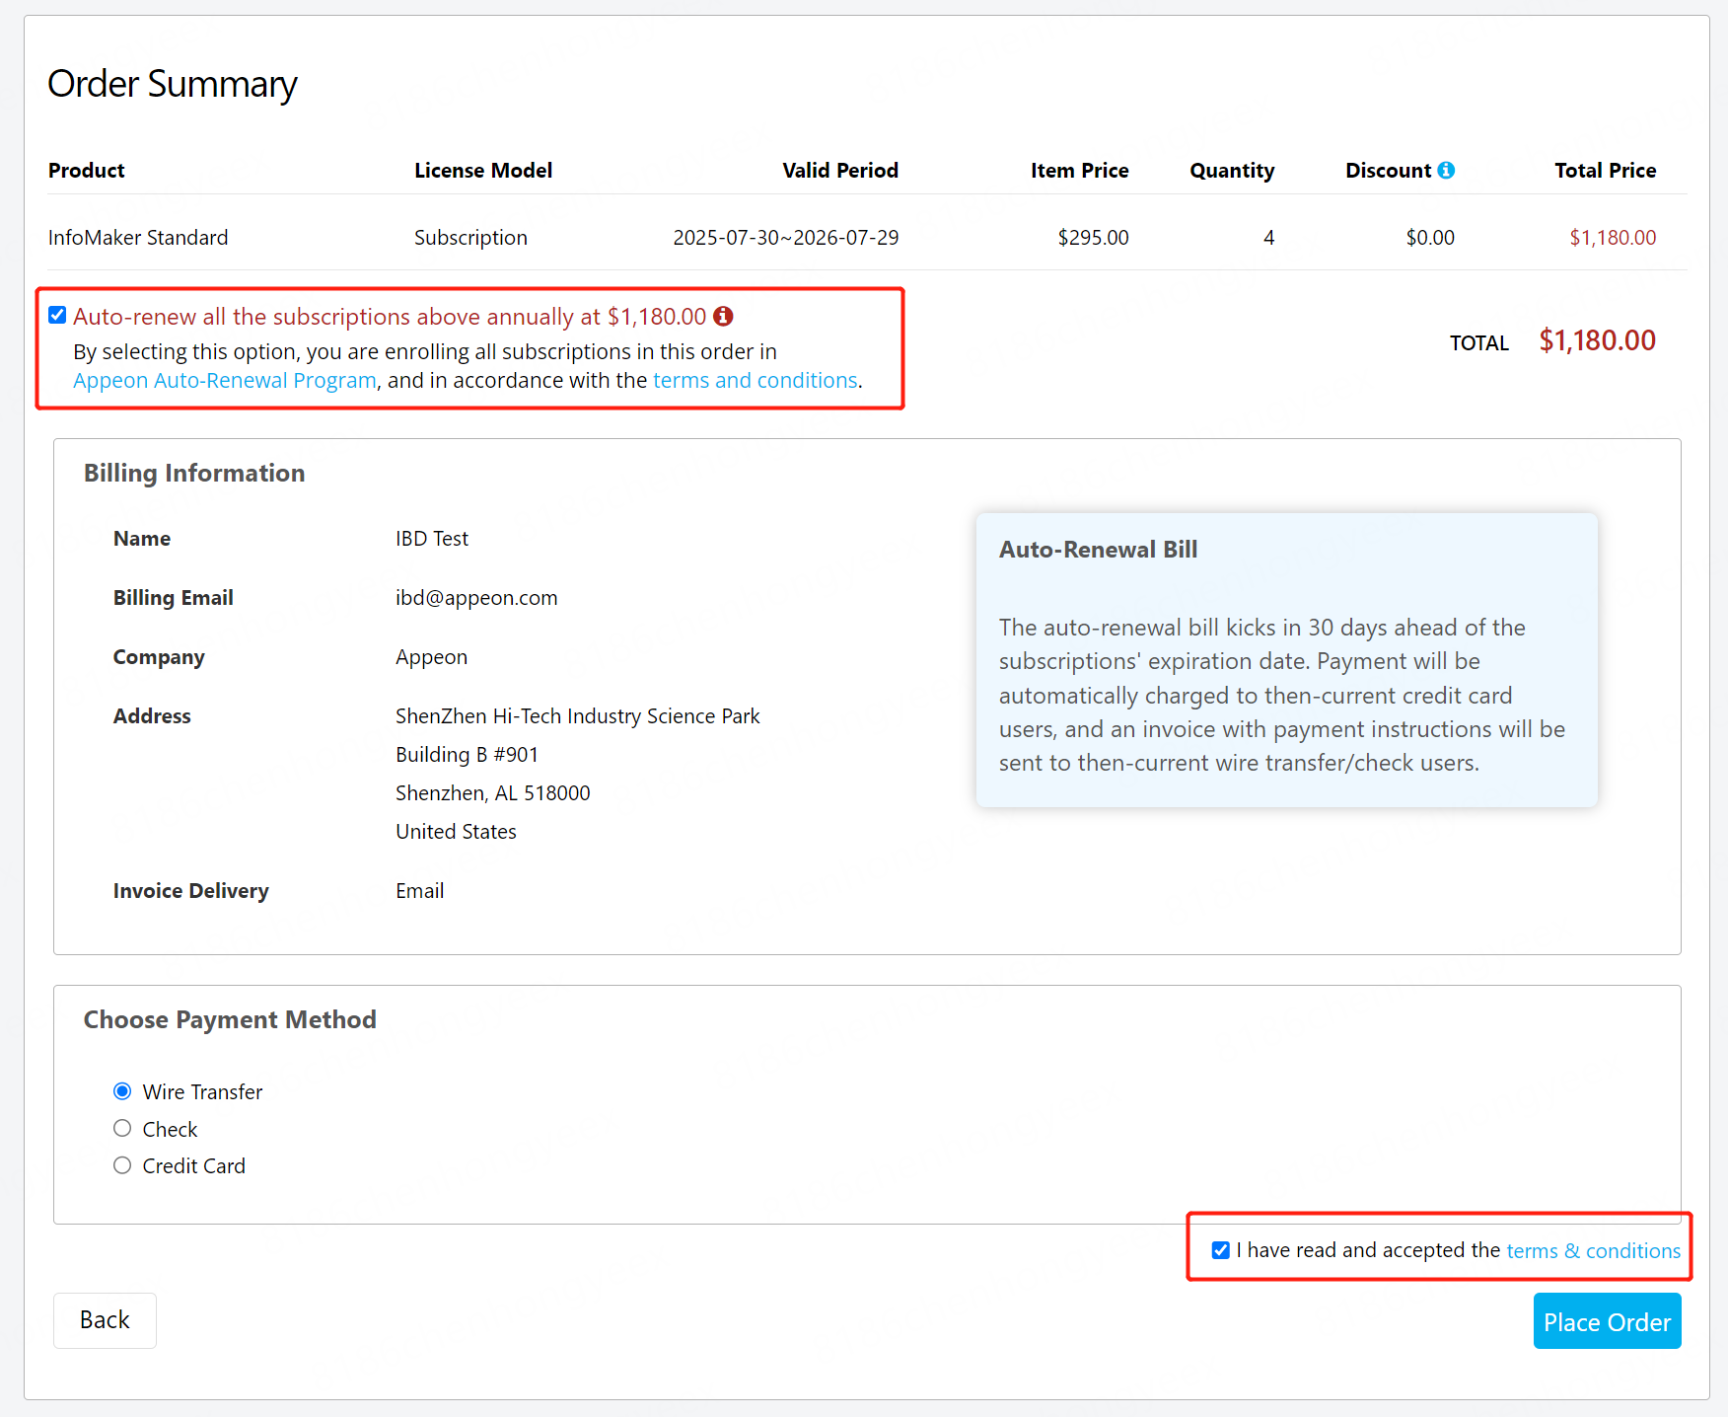Click the Order Summary heading
This screenshot has height=1417, width=1728.
pyautogui.click(x=173, y=85)
